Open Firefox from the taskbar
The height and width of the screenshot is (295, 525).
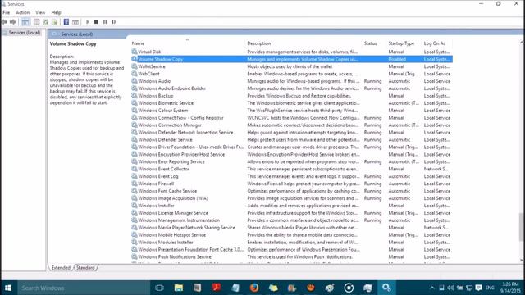pyautogui.click(x=254, y=288)
